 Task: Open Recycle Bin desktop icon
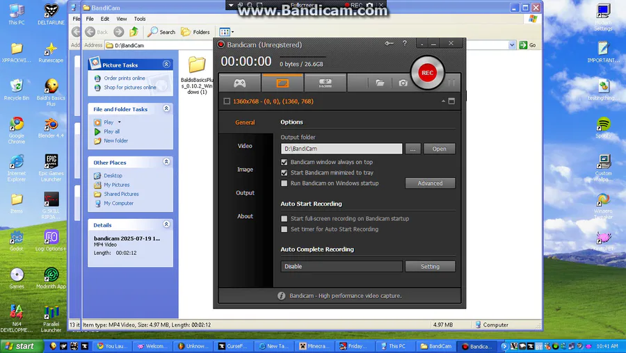click(17, 90)
